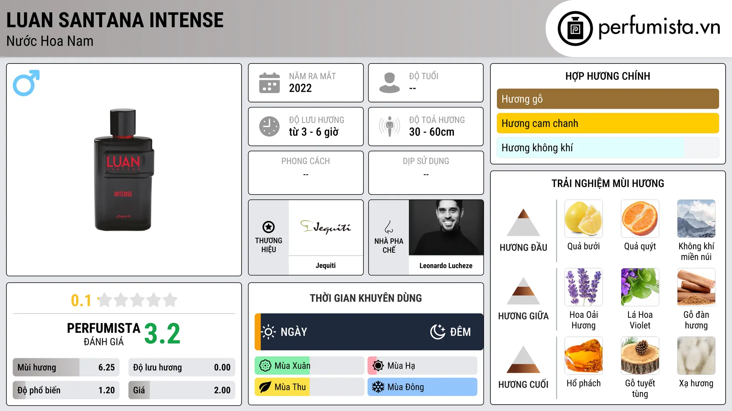Open the Quả bưởi note image

pos(584,219)
